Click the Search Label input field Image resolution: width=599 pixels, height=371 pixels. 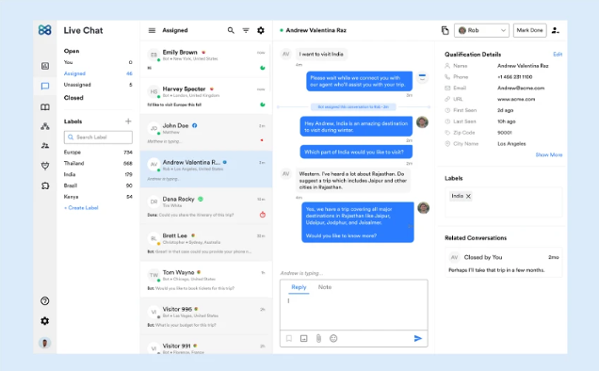tap(98, 137)
